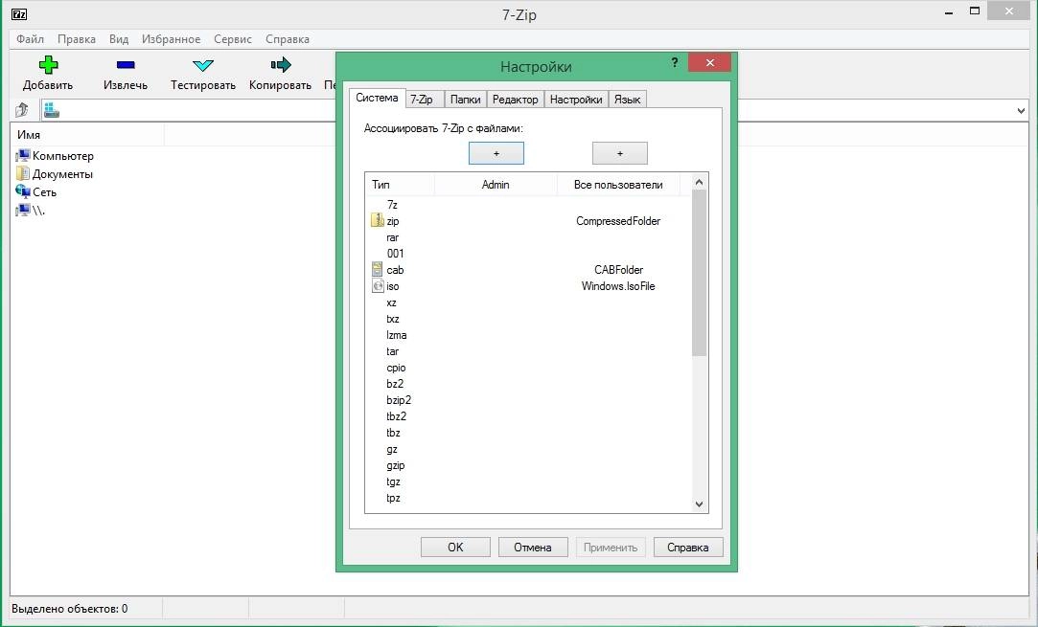Click the Тип column header
This screenshot has height=627, width=1038.
pyautogui.click(x=400, y=185)
